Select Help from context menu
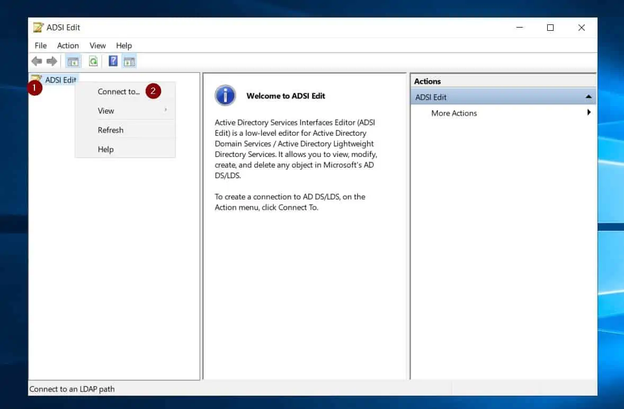This screenshot has width=624, height=409. 125,149
